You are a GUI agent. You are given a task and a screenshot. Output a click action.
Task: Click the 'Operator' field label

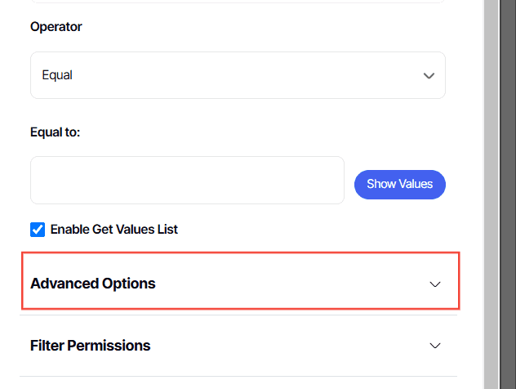56,27
